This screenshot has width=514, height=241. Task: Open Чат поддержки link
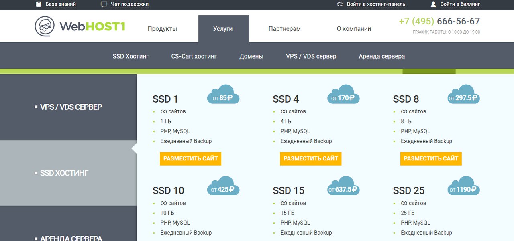(x=129, y=4)
